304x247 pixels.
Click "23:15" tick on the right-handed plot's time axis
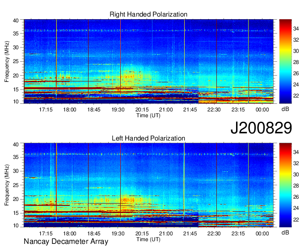coord(238,110)
